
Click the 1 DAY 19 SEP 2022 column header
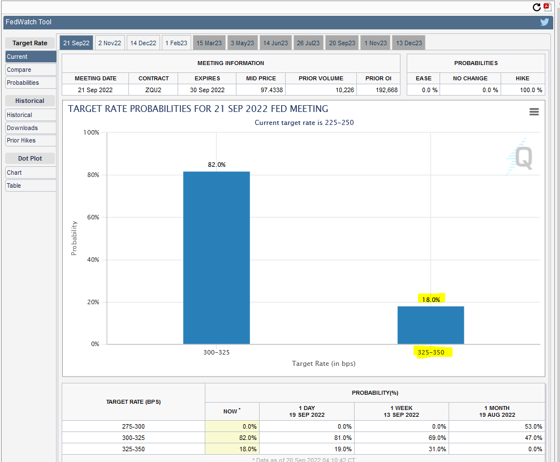pos(307,411)
